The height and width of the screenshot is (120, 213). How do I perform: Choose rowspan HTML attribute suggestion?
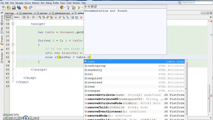pyautogui.click(x=134, y=91)
